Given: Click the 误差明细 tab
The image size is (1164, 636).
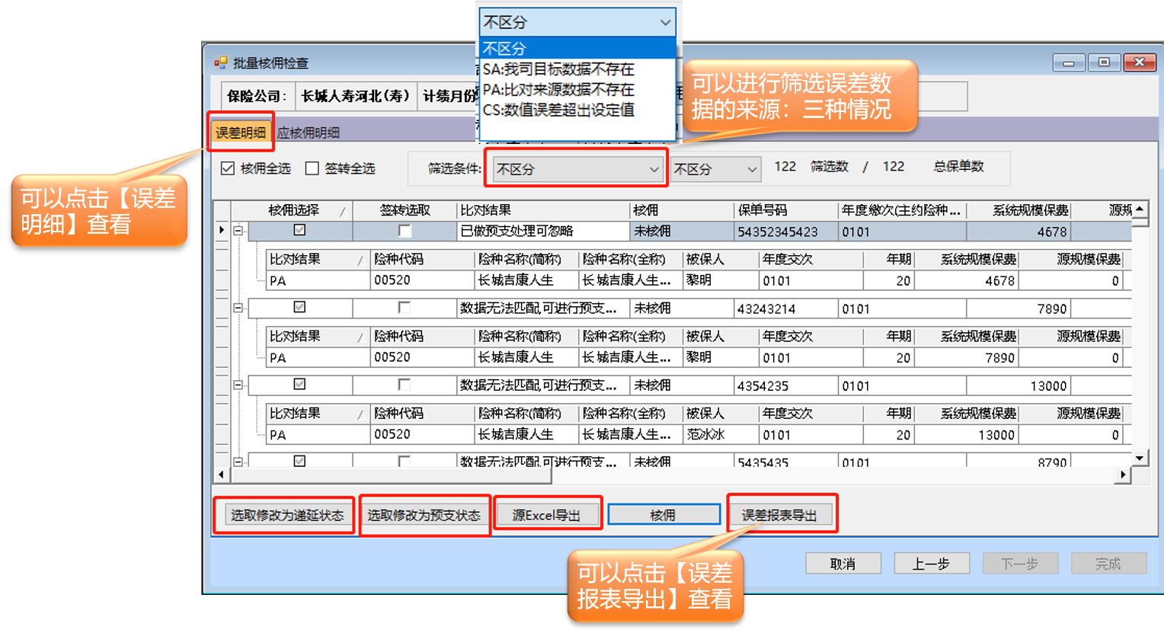Looking at the screenshot, I should tap(240, 133).
